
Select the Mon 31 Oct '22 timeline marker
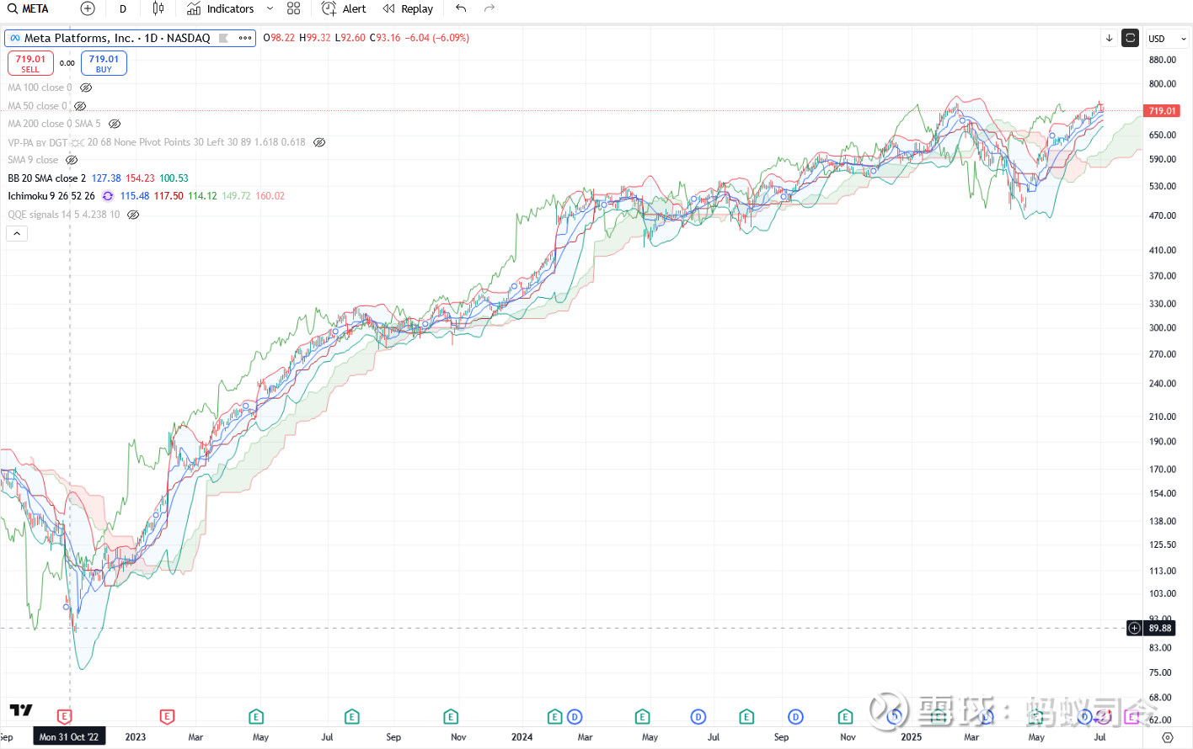(x=68, y=736)
